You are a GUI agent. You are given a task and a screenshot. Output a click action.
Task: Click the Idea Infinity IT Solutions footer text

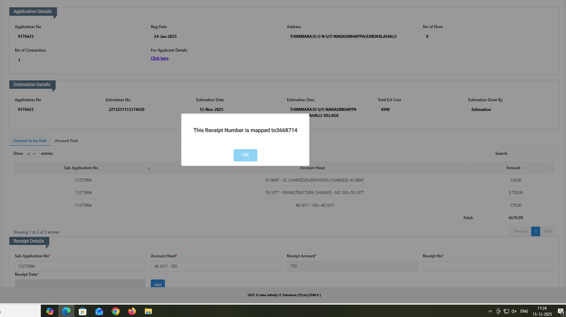click(x=284, y=295)
